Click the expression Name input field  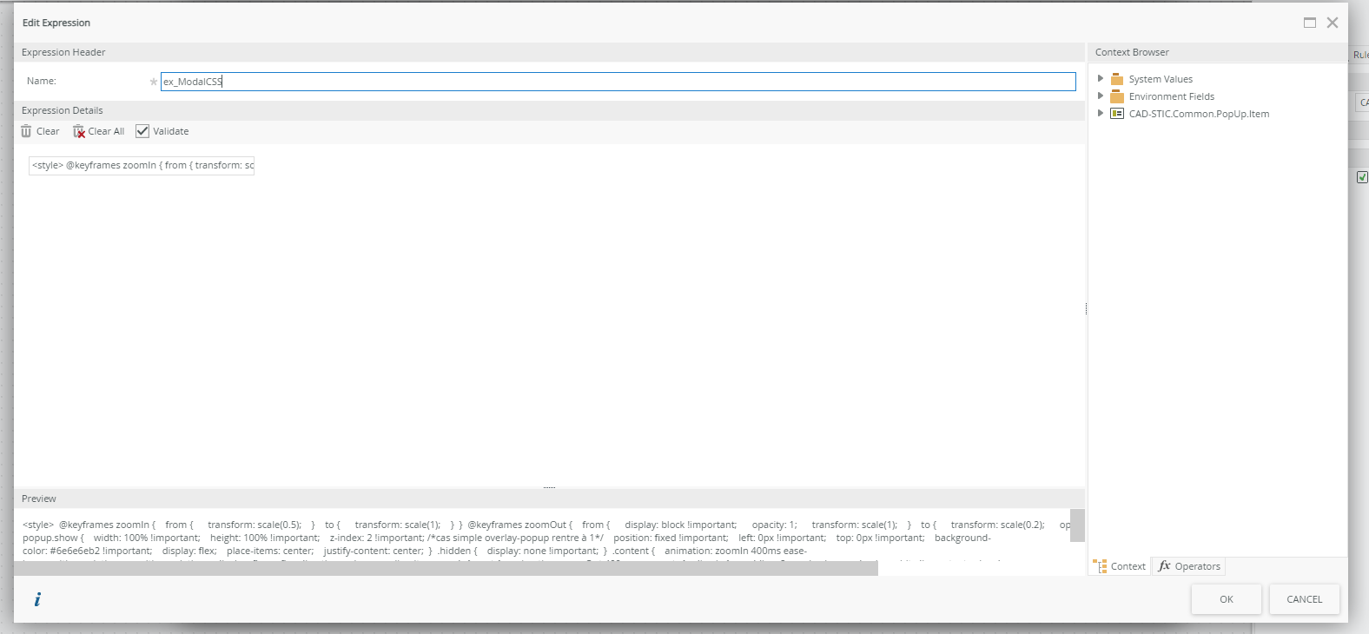click(x=617, y=82)
